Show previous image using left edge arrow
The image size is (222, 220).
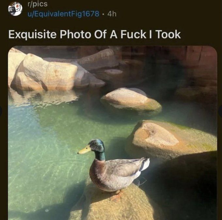(x=1, y=111)
